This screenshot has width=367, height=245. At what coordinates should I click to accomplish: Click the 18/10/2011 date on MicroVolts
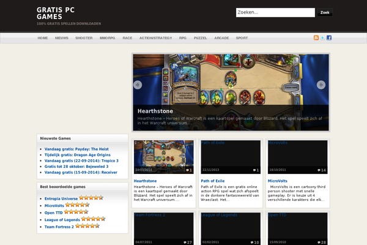click(x=278, y=170)
